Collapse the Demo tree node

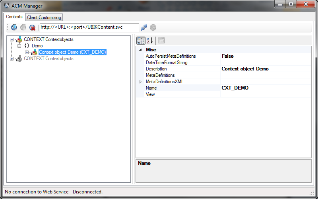click(x=19, y=46)
